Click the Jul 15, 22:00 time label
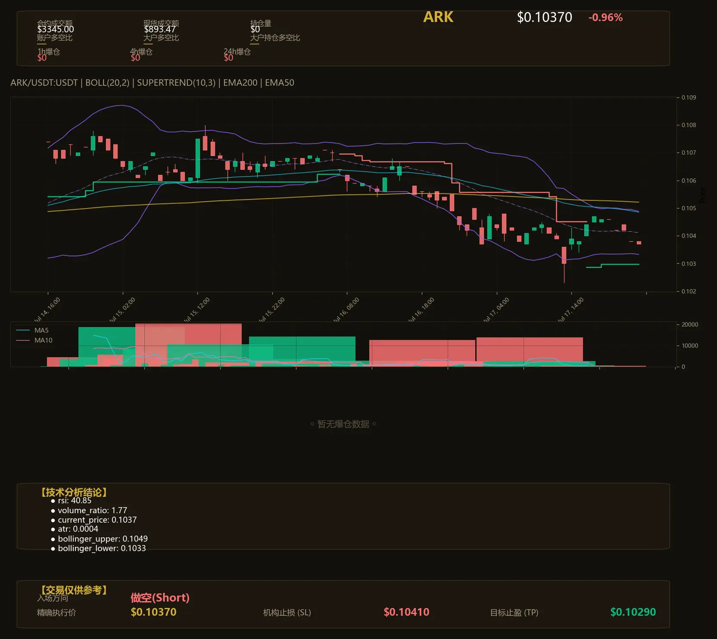This screenshot has height=639, width=717. (x=272, y=310)
